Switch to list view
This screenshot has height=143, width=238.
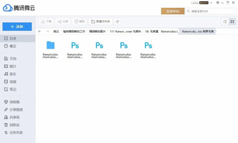click(x=225, y=22)
